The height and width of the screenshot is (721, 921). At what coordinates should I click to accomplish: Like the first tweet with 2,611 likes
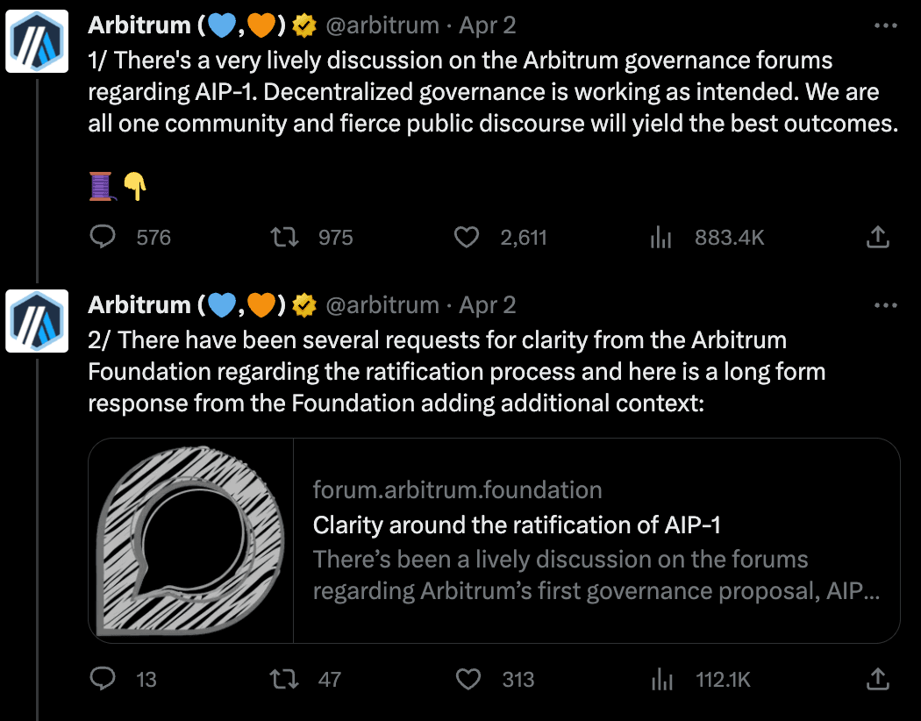pos(467,237)
